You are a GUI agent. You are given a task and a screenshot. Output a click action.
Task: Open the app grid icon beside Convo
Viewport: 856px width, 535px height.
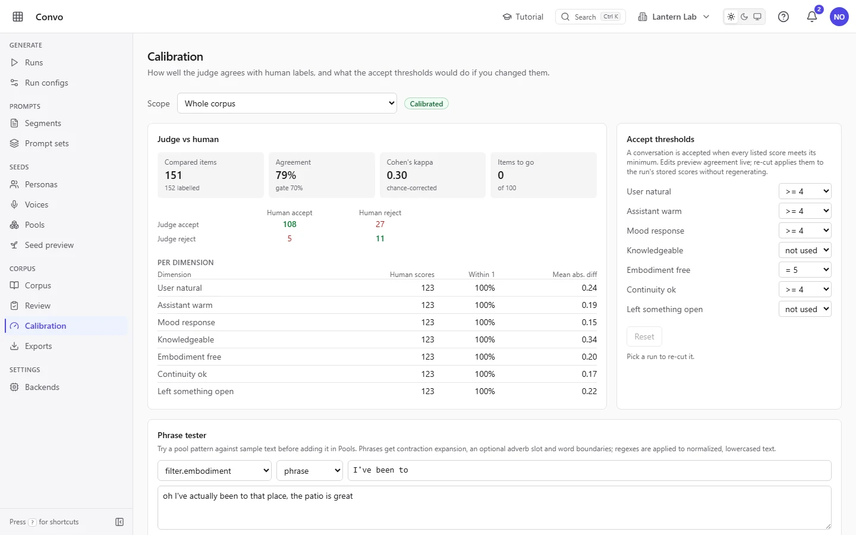point(18,17)
